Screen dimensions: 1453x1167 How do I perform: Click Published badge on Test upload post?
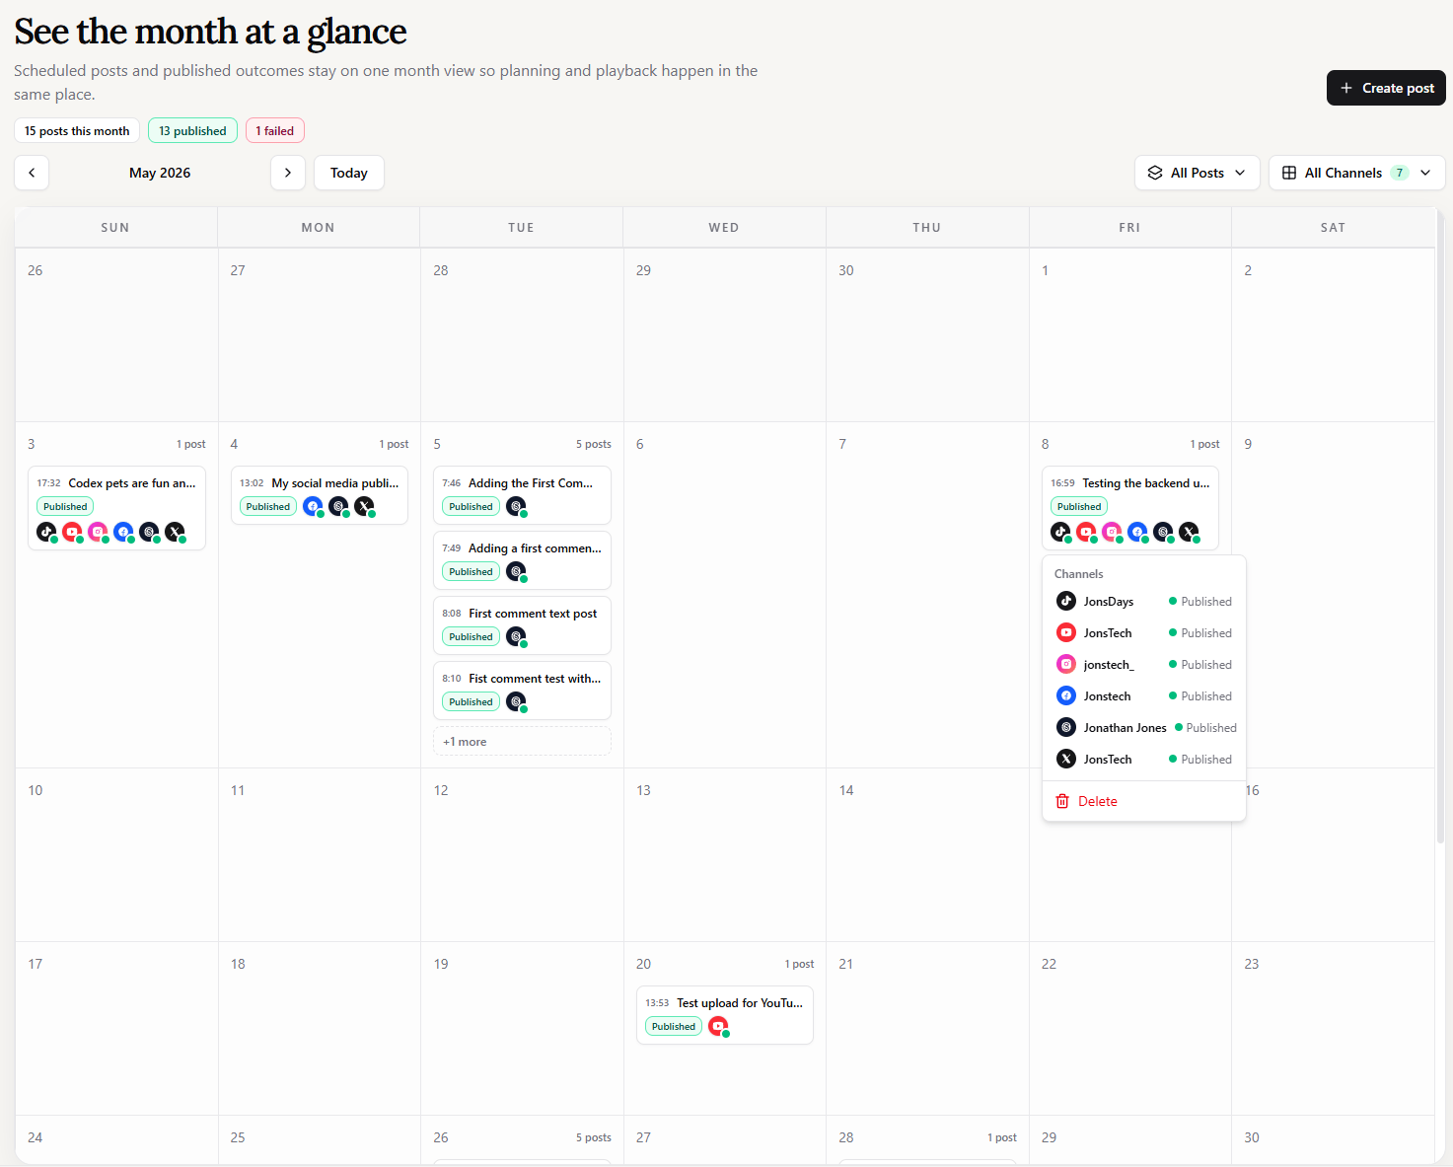click(674, 1026)
